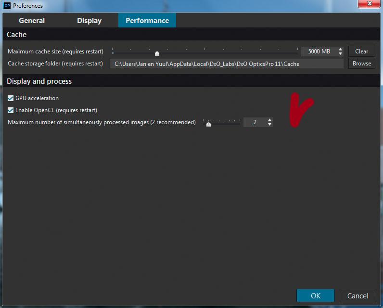This screenshot has width=383, height=308.
Task: Click the Display and process section header
Action: (x=191, y=81)
